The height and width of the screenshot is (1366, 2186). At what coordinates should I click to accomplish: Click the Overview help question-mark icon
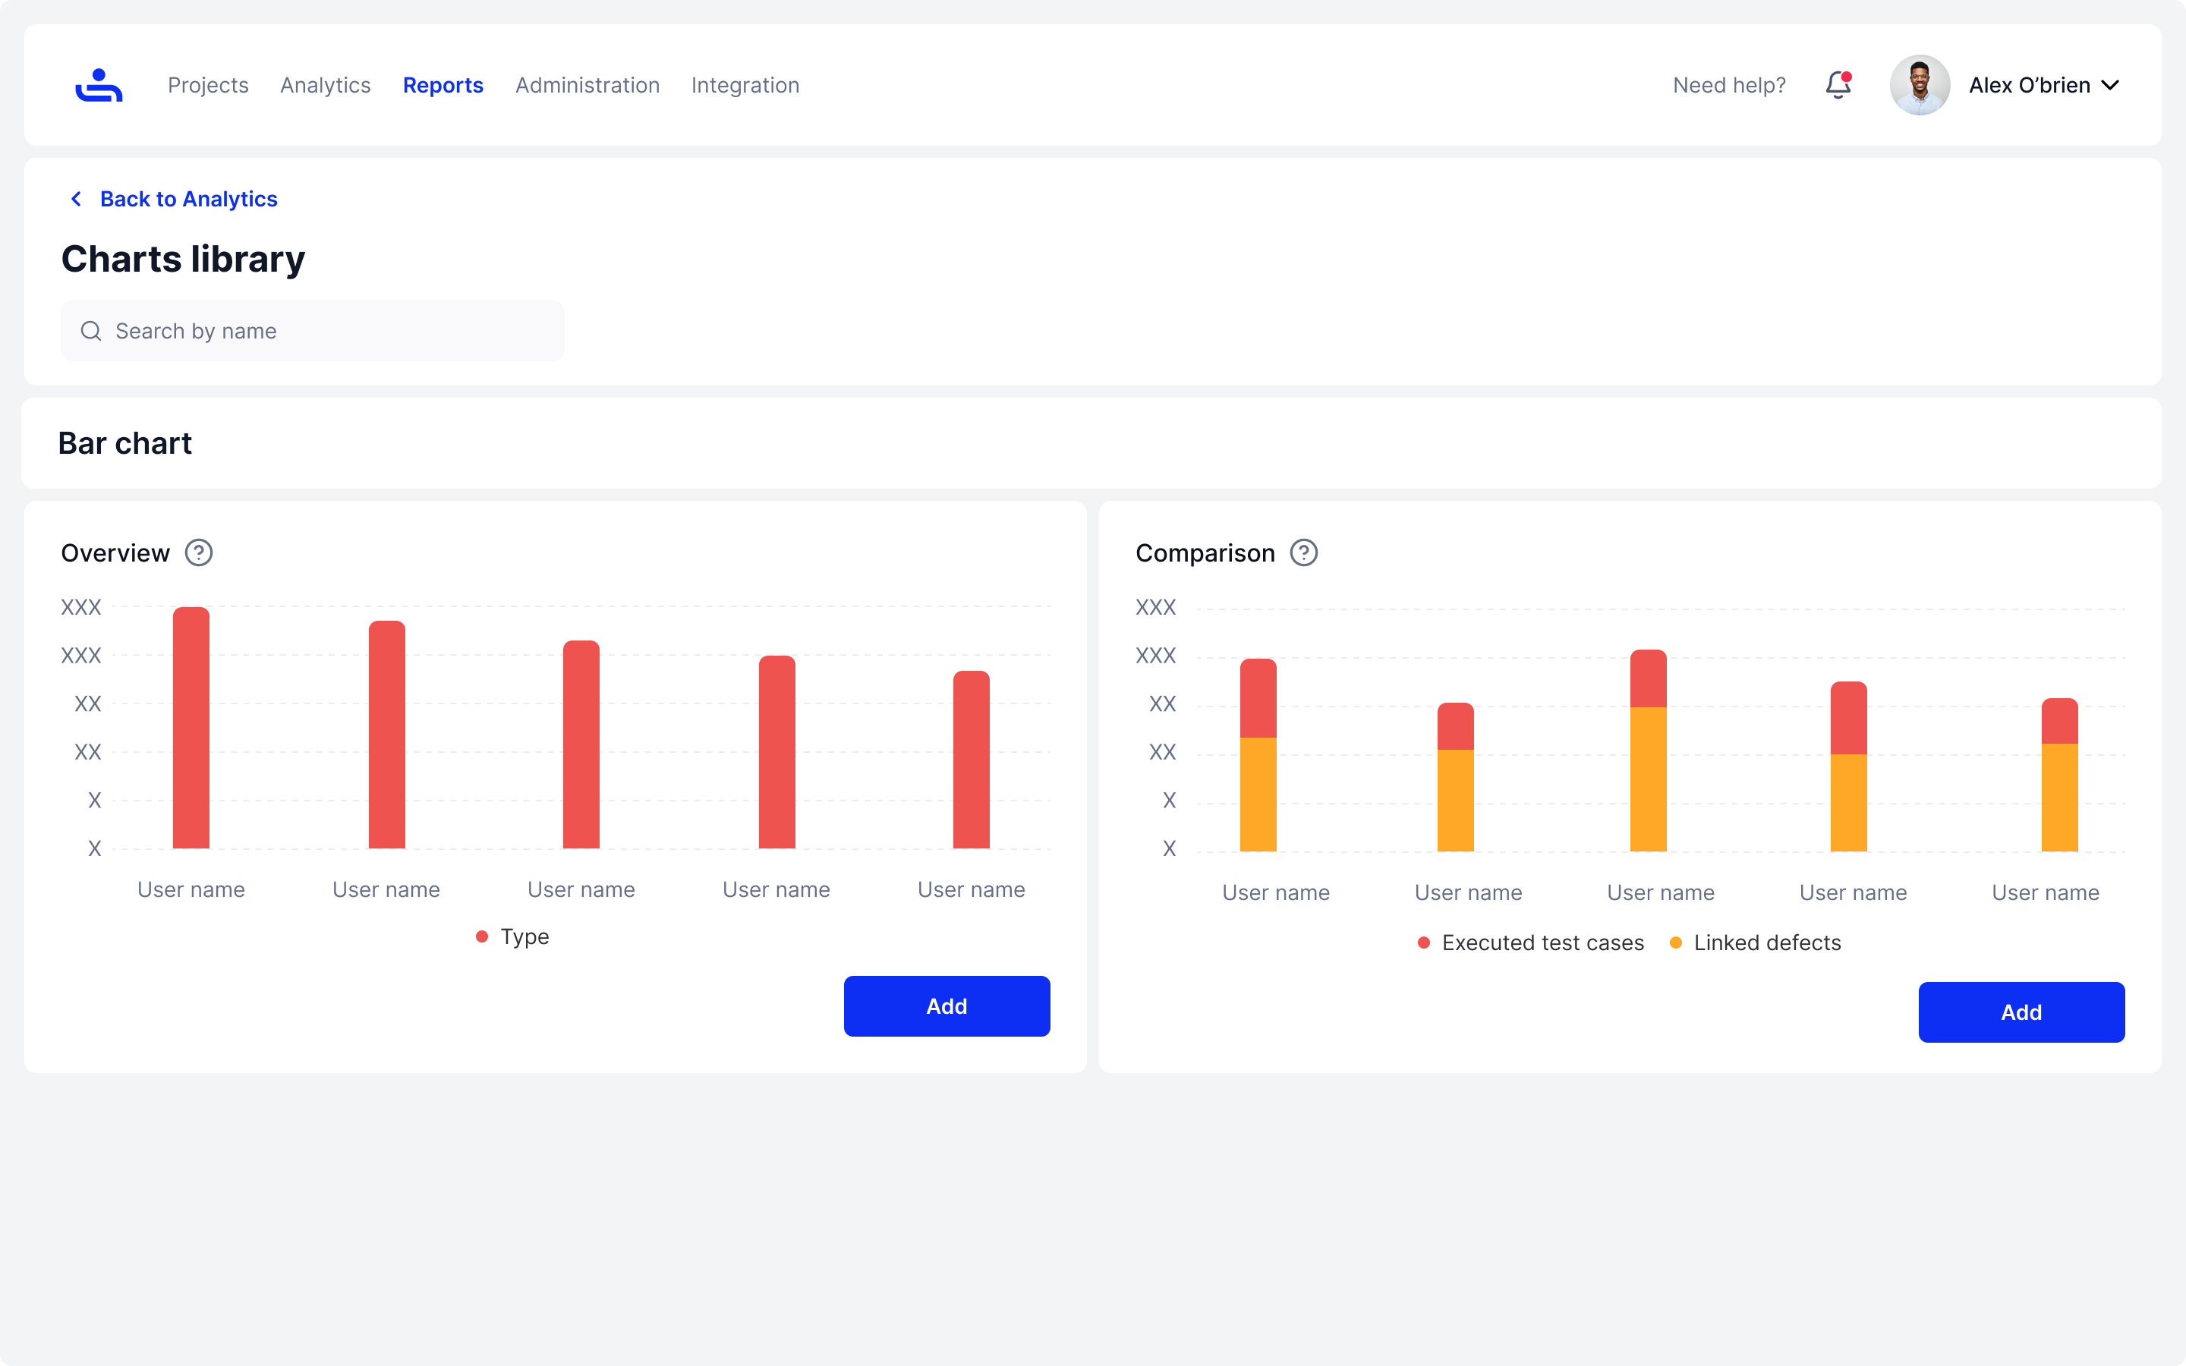point(199,552)
